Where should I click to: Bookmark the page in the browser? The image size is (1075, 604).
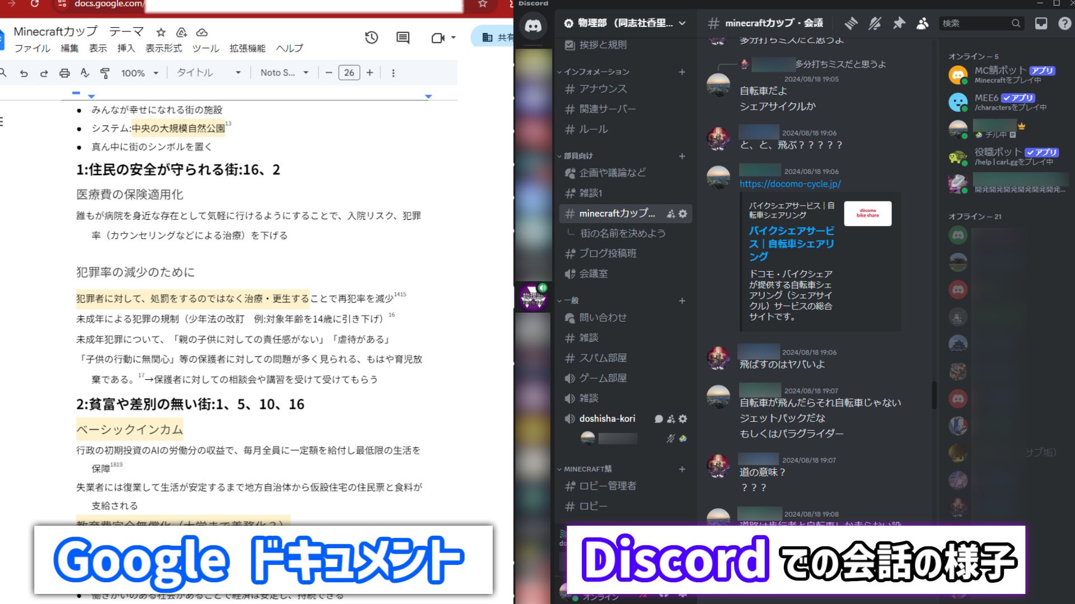tap(483, 4)
